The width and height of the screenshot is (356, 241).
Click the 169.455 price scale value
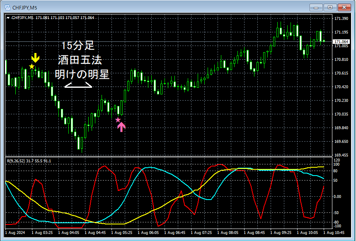pos(341,155)
